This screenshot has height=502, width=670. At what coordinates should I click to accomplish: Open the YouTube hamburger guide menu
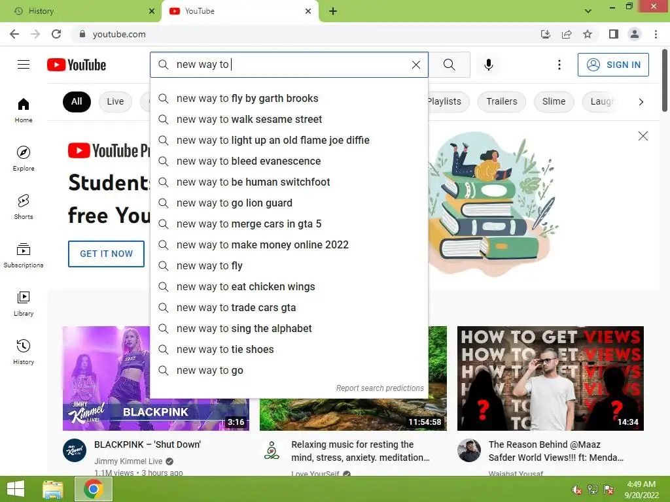(24, 65)
